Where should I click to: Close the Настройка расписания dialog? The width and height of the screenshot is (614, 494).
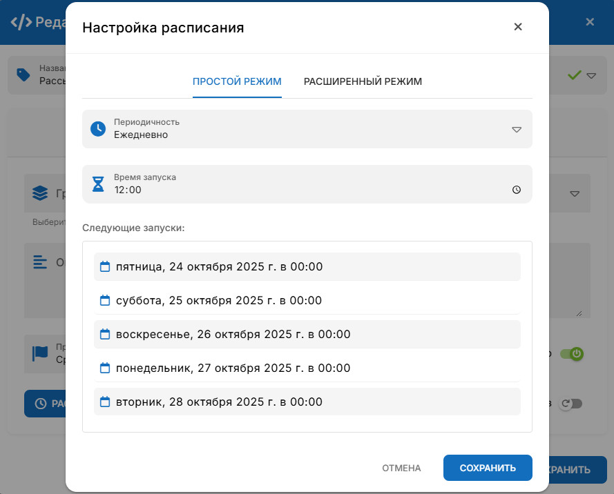[x=518, y=27]
